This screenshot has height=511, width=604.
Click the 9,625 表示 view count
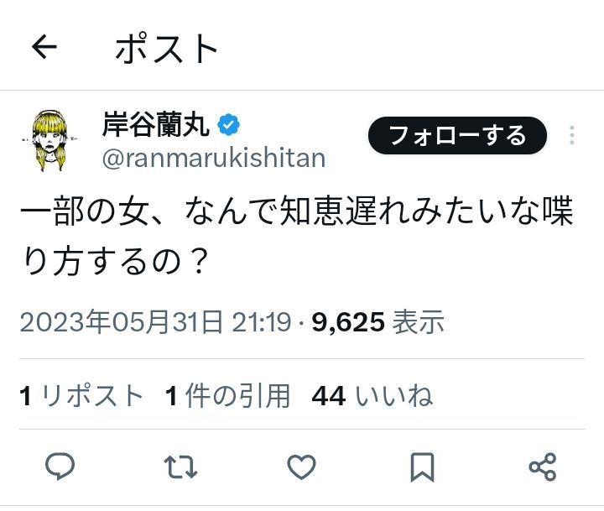pos(377,322)
